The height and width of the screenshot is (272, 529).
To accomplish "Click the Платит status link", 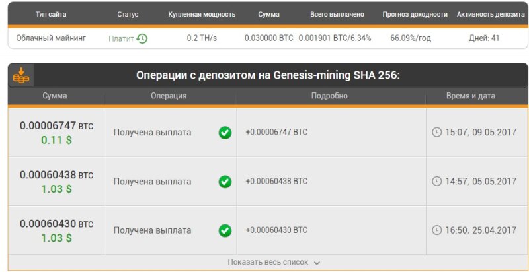I will tap(121, 38).
